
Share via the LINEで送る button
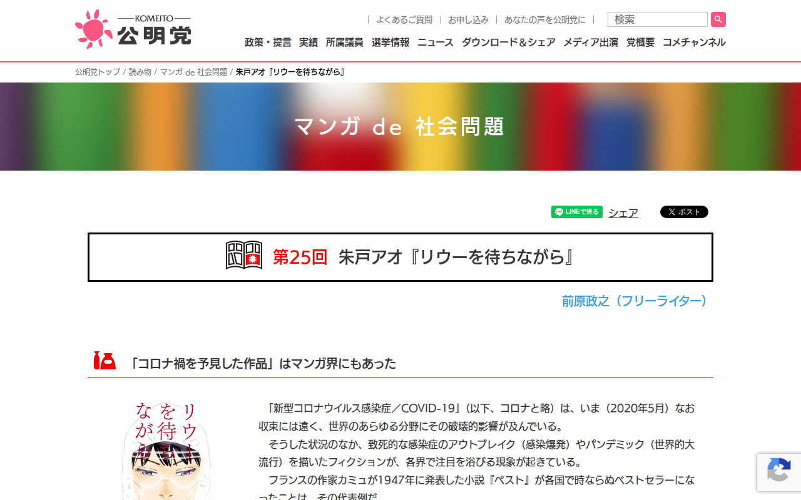(577, 212)
